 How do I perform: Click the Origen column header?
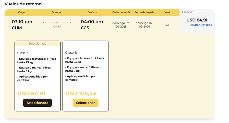tap(22, 12)
